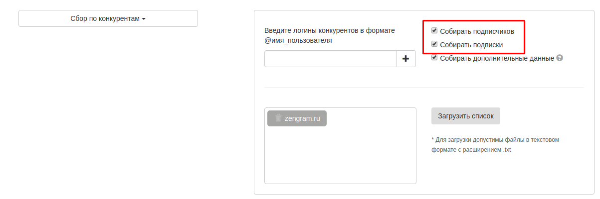Click the horizontal divider above Загрузить список
Screen dimensions: 600x199
point(424,88)
